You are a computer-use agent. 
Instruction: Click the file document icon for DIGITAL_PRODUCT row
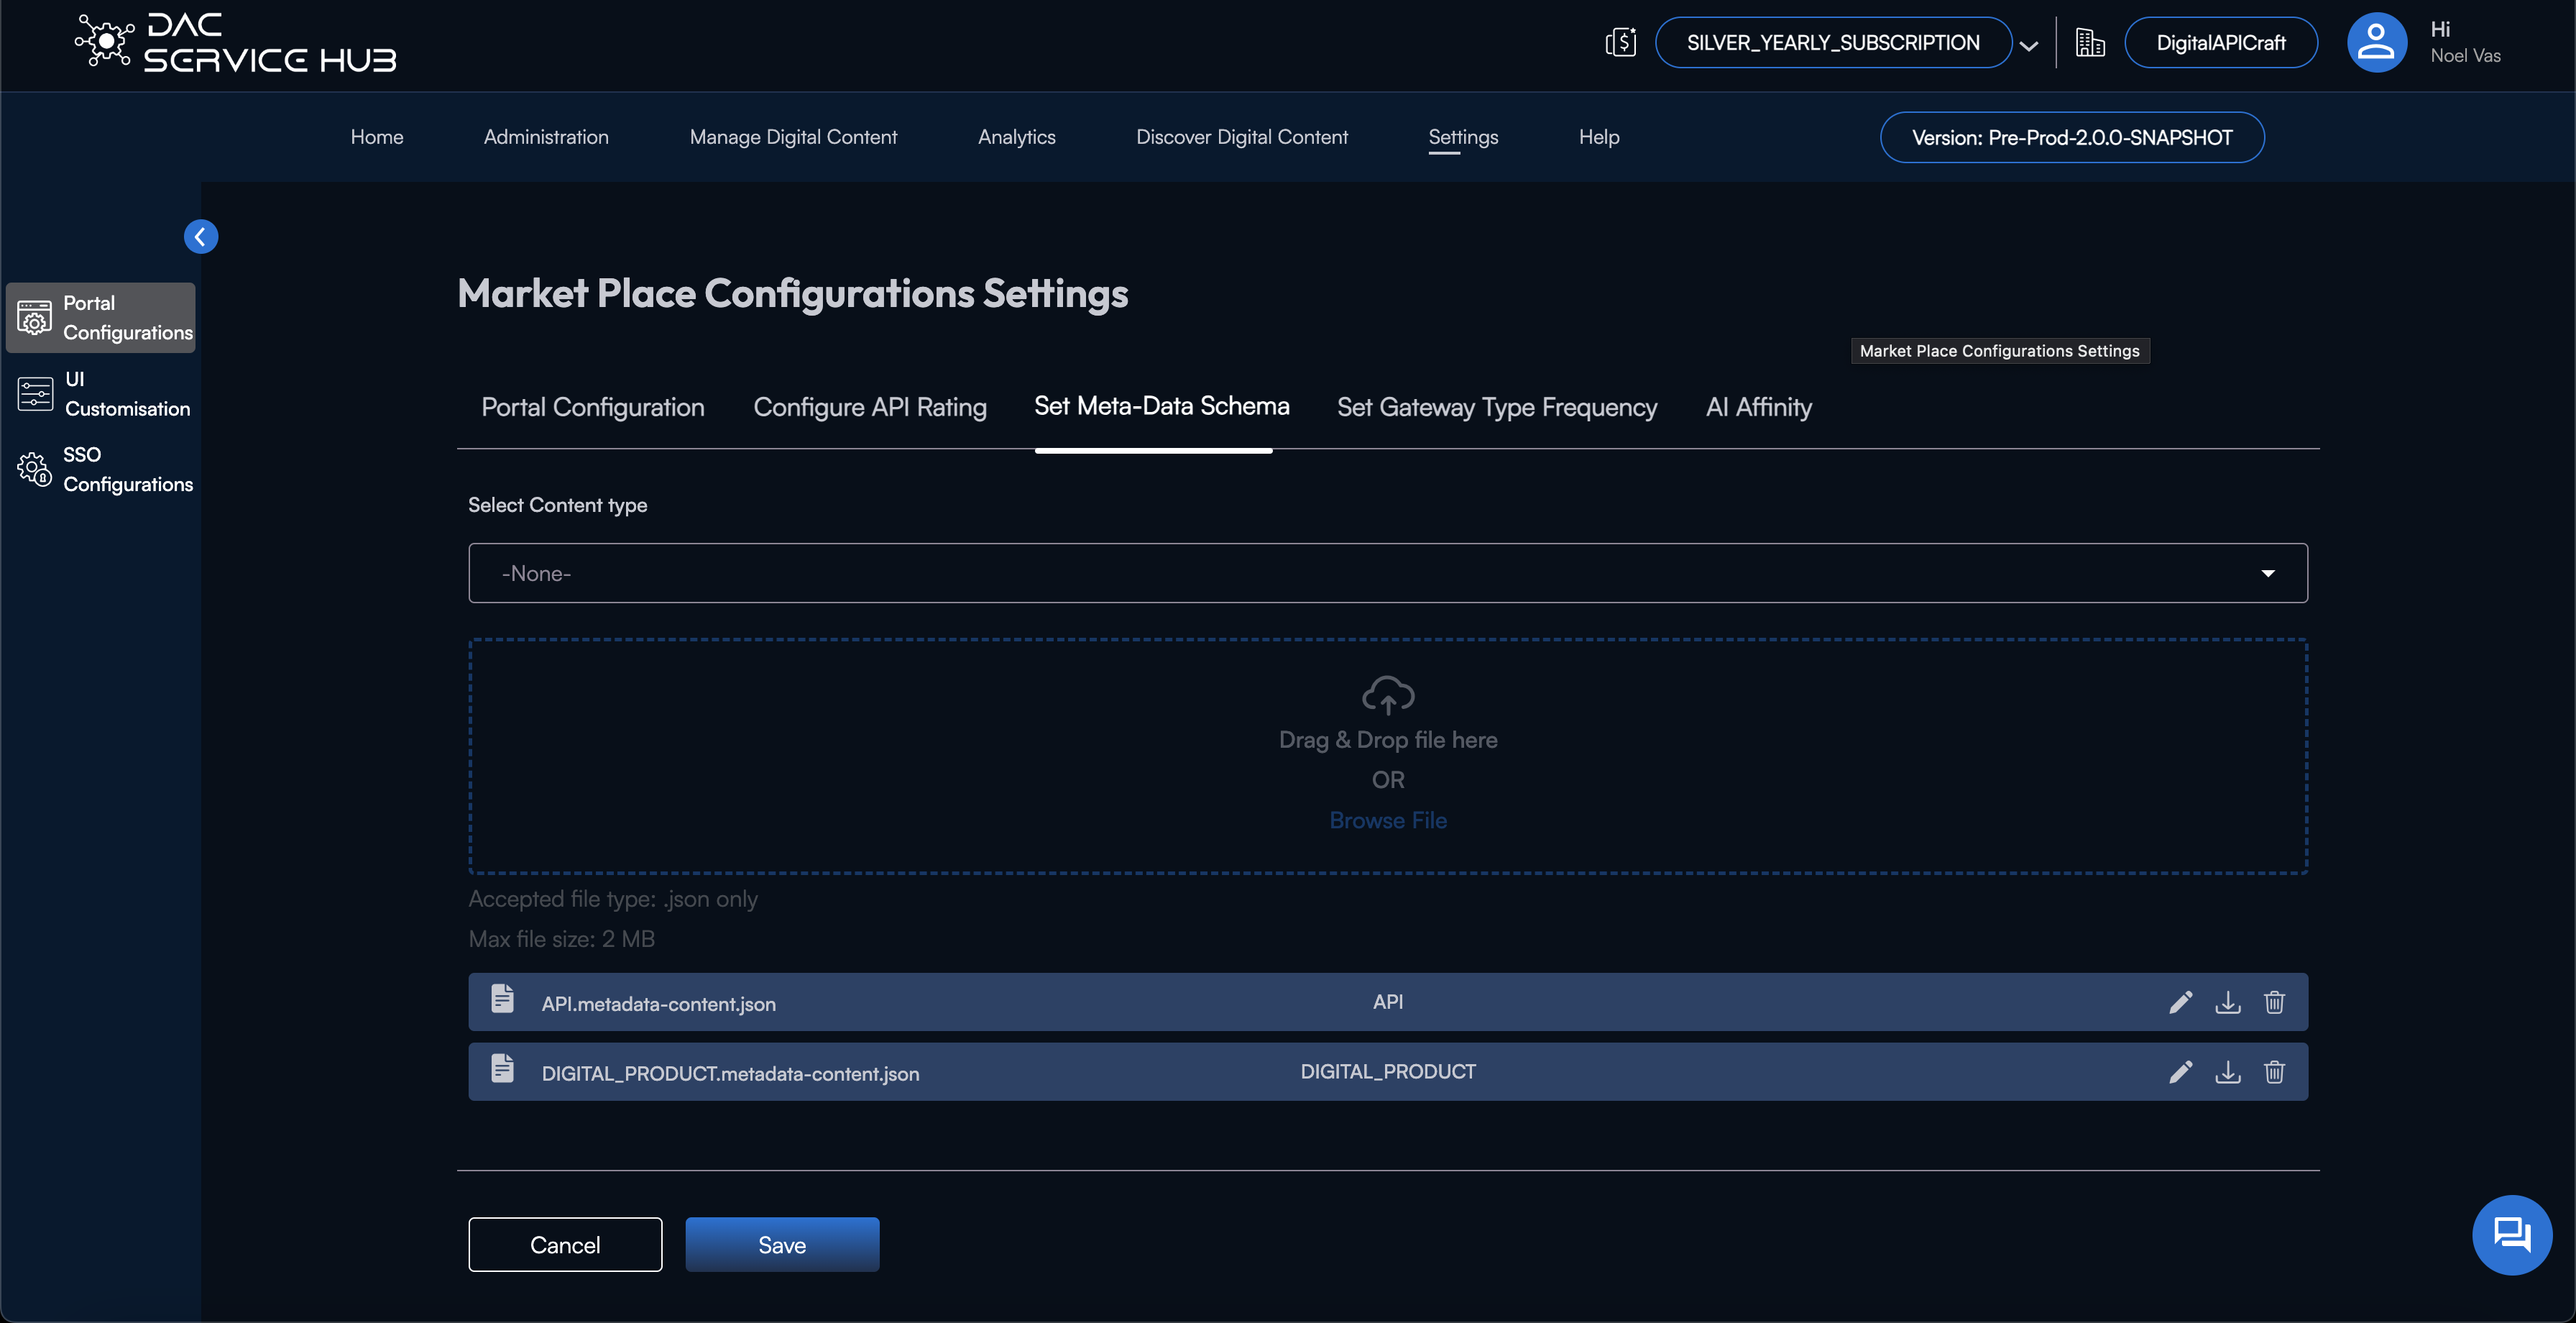(502, 1071)
